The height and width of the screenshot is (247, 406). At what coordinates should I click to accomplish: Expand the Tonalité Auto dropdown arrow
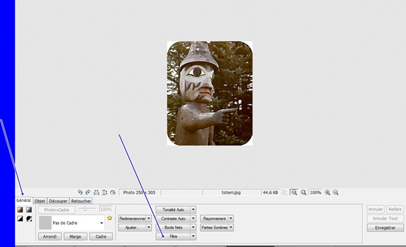click(x=193, y=210)
